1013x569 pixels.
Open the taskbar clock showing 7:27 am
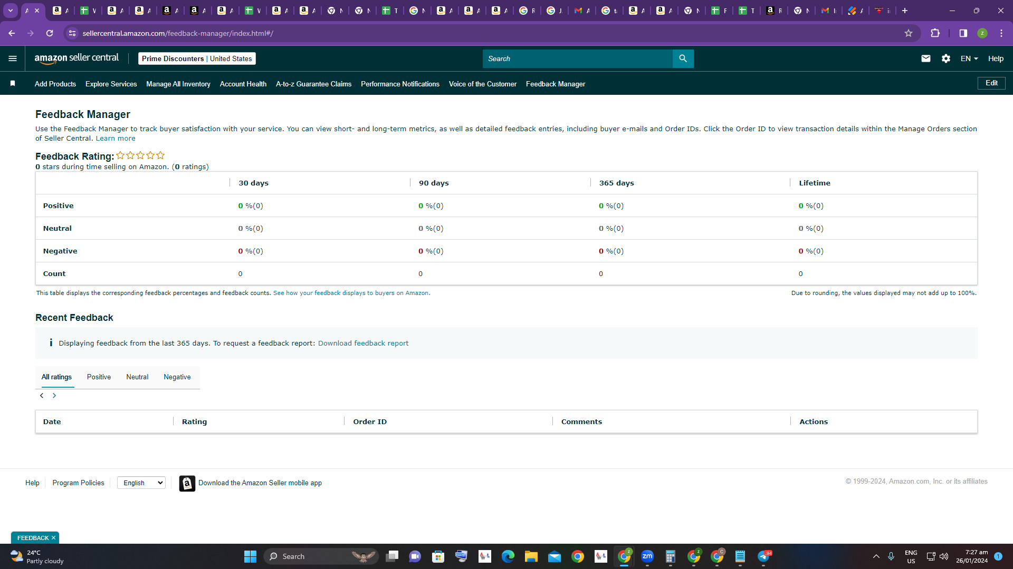tap(972, 556)
